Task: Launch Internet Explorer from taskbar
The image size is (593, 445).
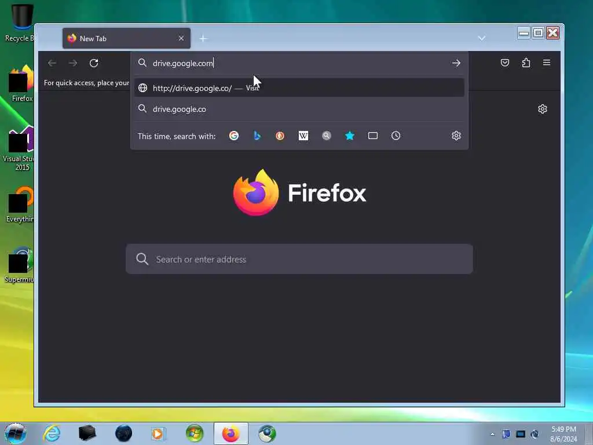Action: point(52,433)
